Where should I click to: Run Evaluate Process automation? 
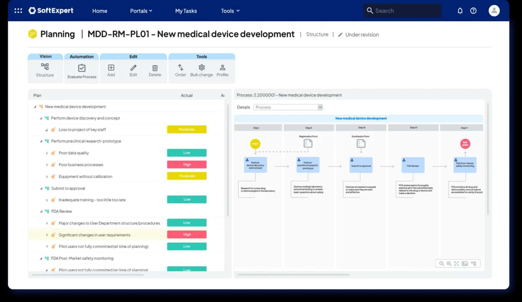pos(82,68)
